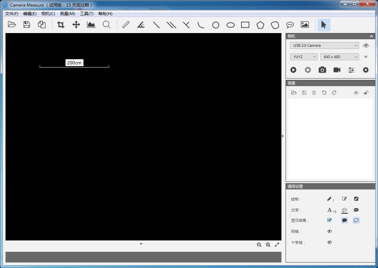Toggle camera eye visibility icon
Screen dimensions: 378x268
[366, 45]
